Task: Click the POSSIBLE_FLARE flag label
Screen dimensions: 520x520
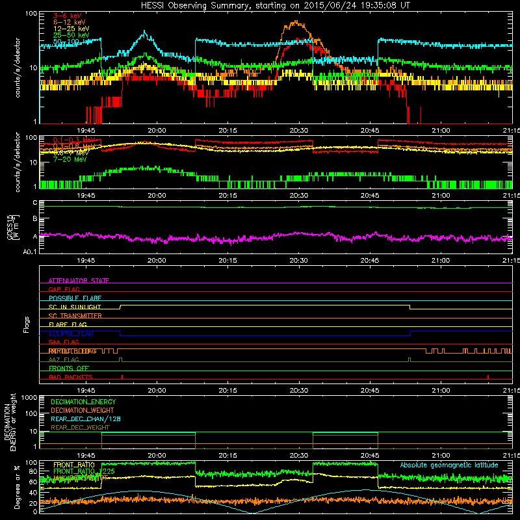Action: click(x=75, y=298)
